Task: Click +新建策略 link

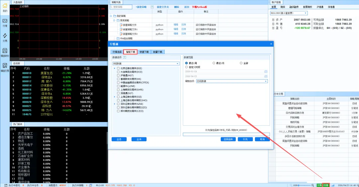Action: 141,7
